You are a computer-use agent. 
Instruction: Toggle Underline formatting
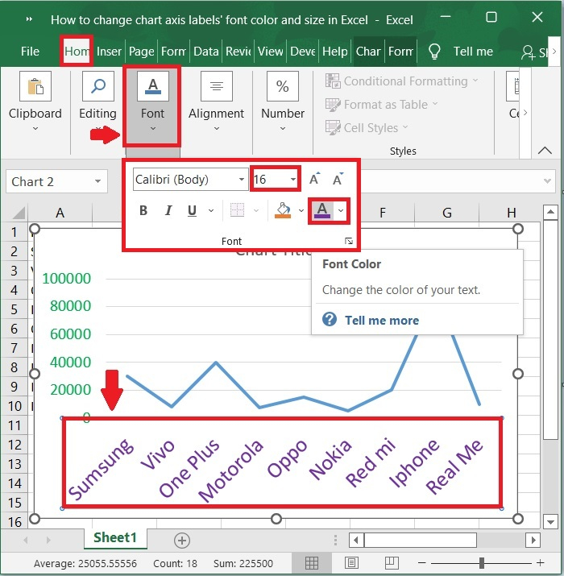point(192,210)
